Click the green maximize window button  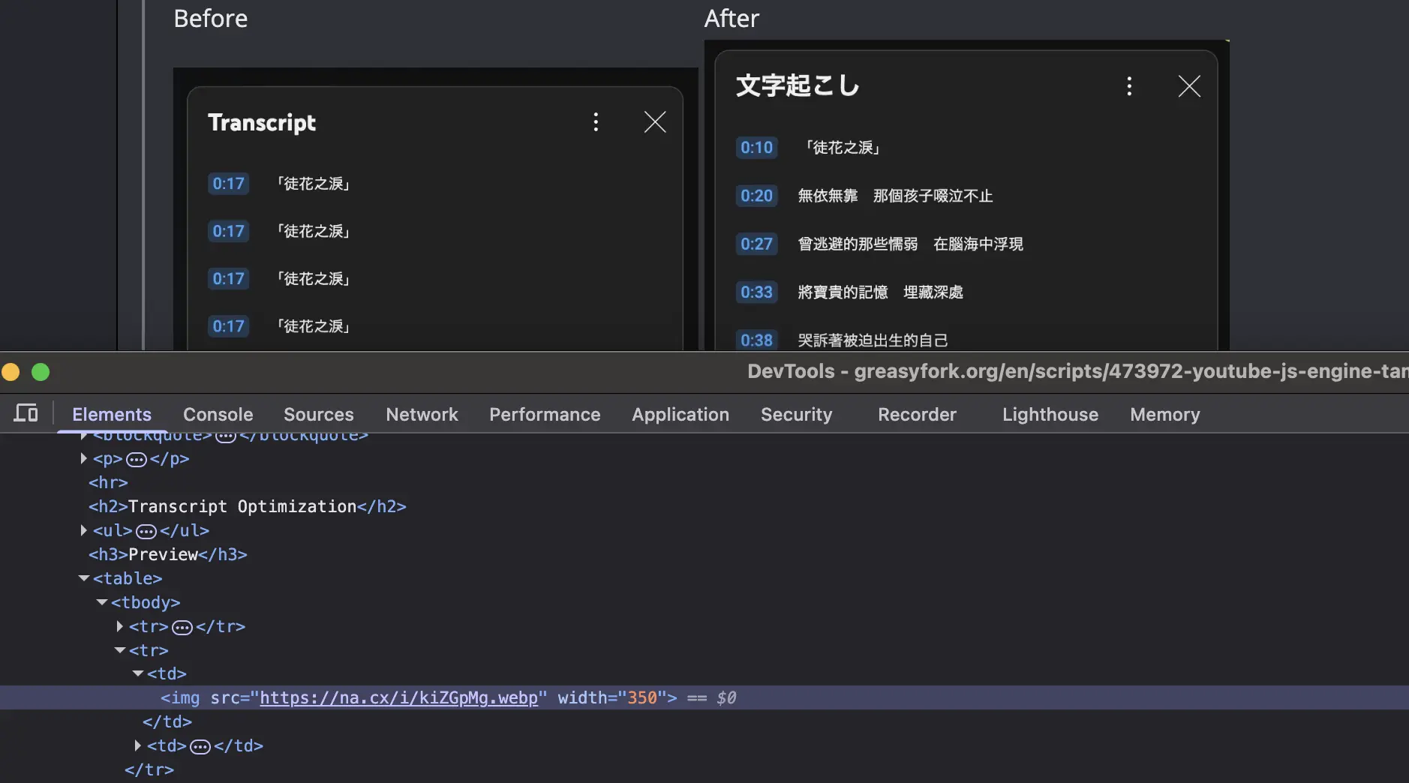point(41,372)
